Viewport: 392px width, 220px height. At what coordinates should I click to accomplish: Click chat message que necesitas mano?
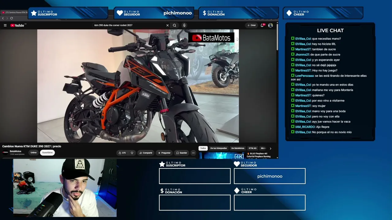(x=326, y=39)
